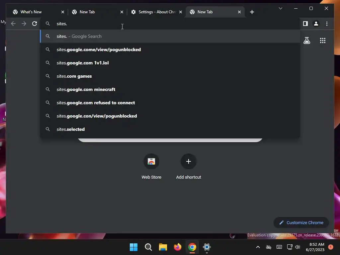Close the What's New tab
Screen dimensions: 340x255
(x=63, y=12)
